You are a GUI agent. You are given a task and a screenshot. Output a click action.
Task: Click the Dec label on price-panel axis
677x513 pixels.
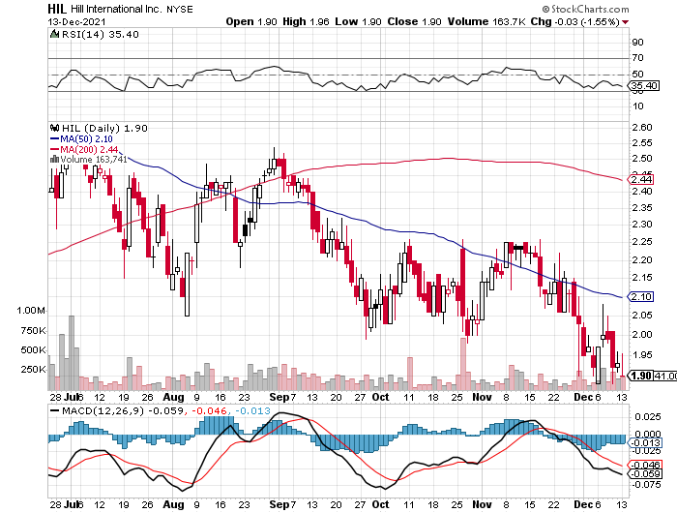tap(583, 397)
